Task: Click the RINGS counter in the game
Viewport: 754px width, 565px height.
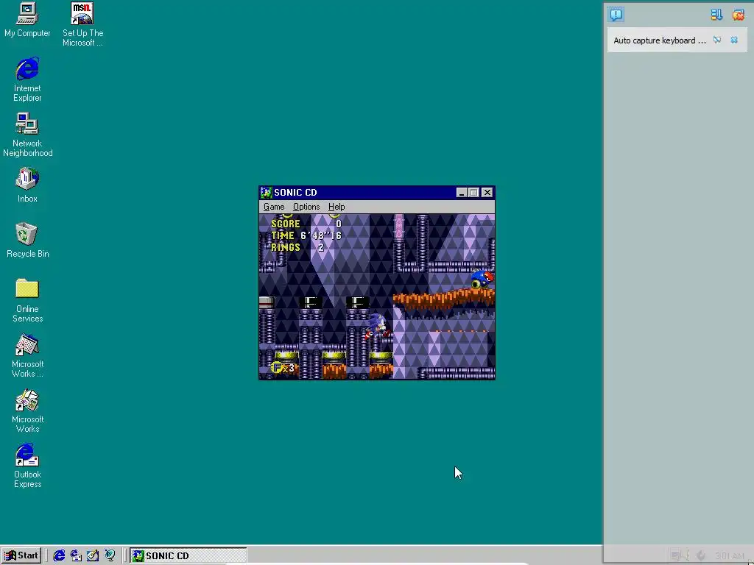Action: pos(297,247)
